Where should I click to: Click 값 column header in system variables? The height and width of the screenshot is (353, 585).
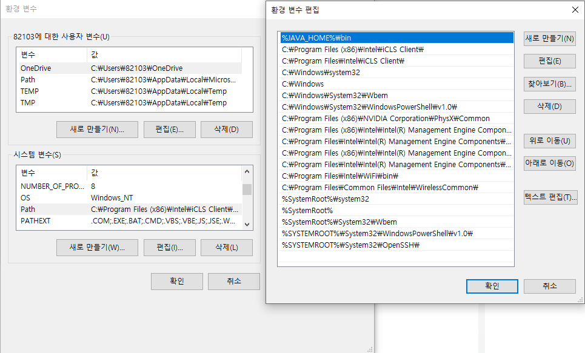[x=164, y=173]
